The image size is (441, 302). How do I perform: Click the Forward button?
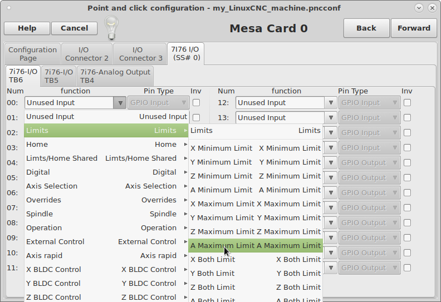coord(414,28)
